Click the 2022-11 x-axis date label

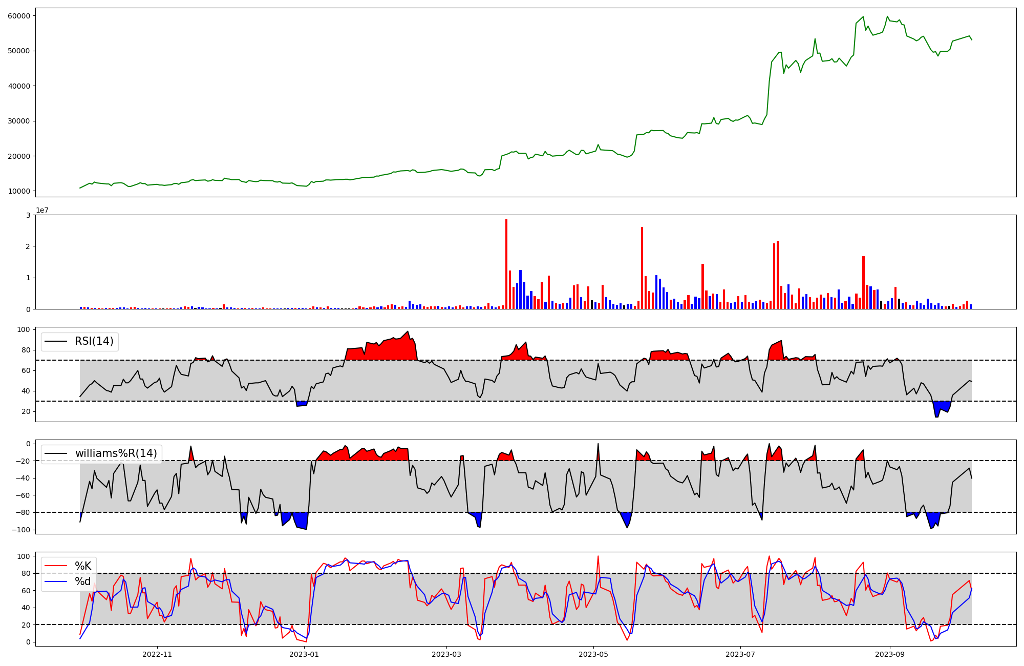pos(157,654)
